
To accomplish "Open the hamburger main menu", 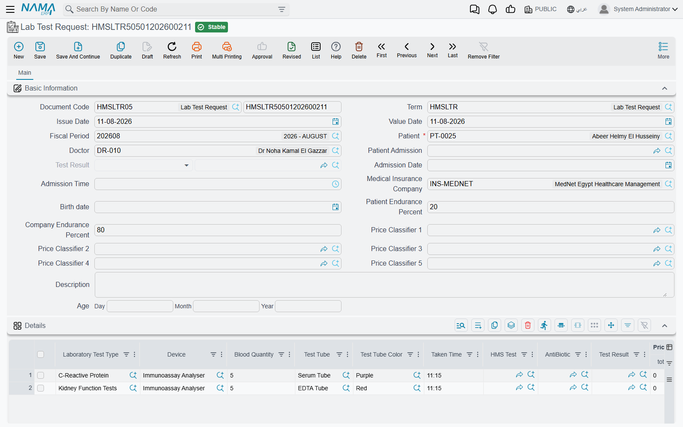I will tap(10, 9).
